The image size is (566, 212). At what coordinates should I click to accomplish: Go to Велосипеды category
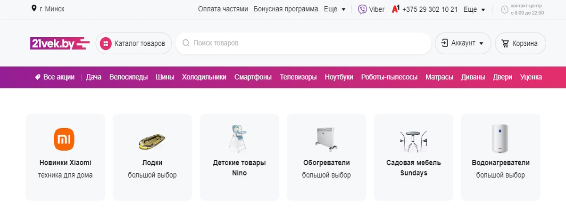(128, 77)
